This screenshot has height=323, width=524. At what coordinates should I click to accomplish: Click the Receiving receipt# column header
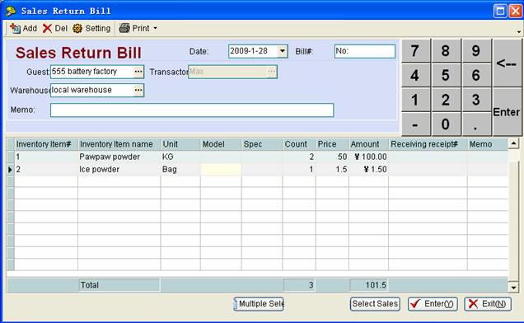click(x=428, y=144)
